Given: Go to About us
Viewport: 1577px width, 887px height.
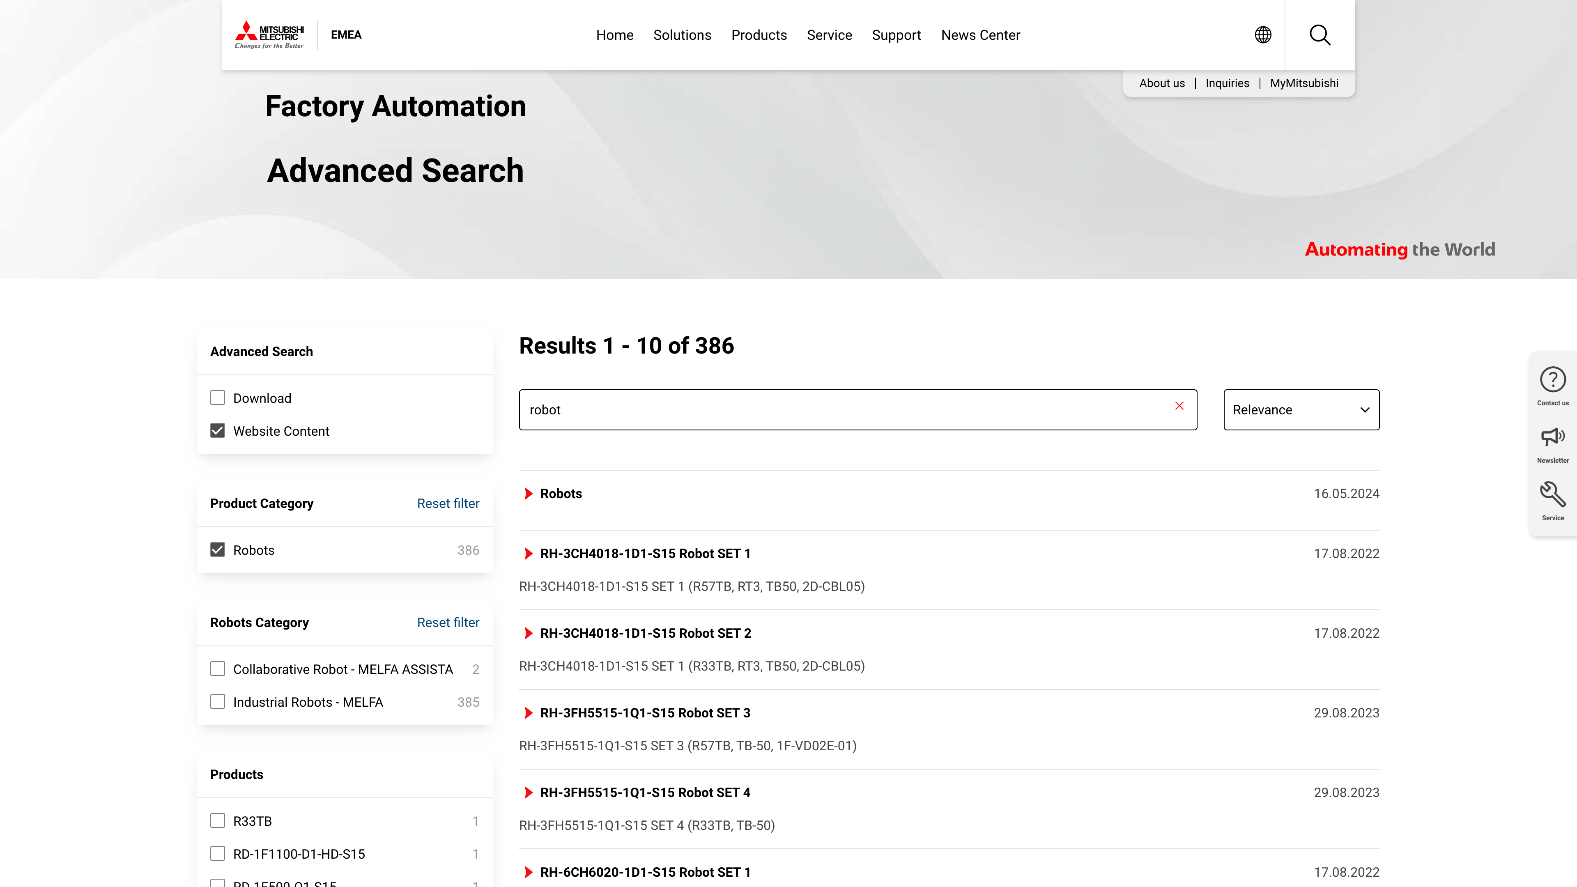Looking at the screenshot, I should coord(1162,83).
